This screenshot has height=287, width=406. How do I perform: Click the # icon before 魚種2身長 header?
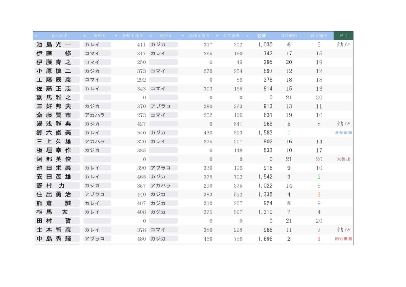[x=183, y=36]
